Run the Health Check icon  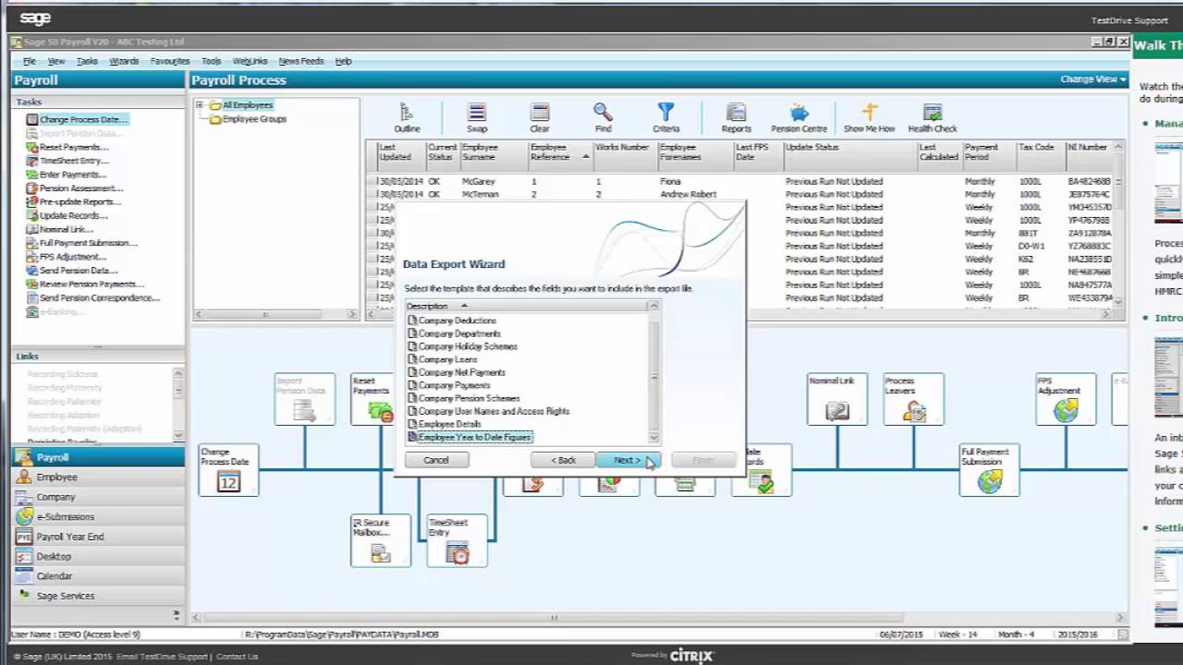(x=933, y=118)
